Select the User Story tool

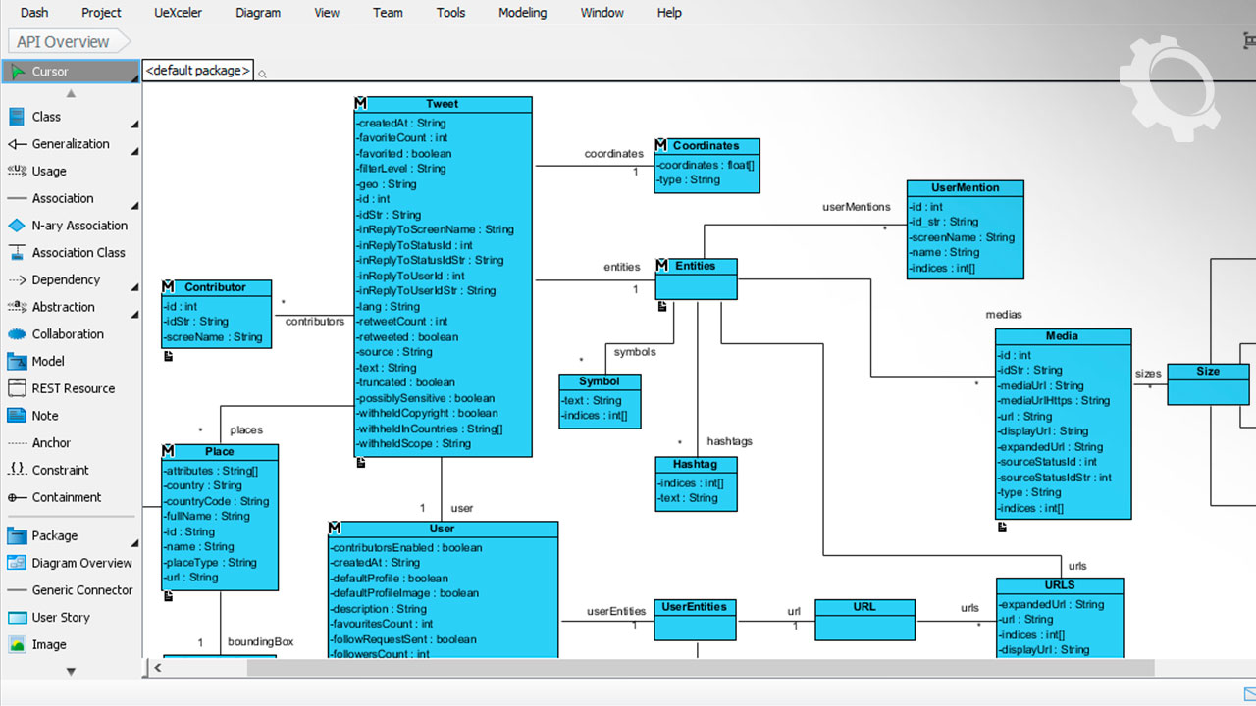tap(61, 618)
